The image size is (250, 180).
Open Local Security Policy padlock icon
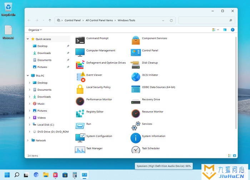pos(80,89)
